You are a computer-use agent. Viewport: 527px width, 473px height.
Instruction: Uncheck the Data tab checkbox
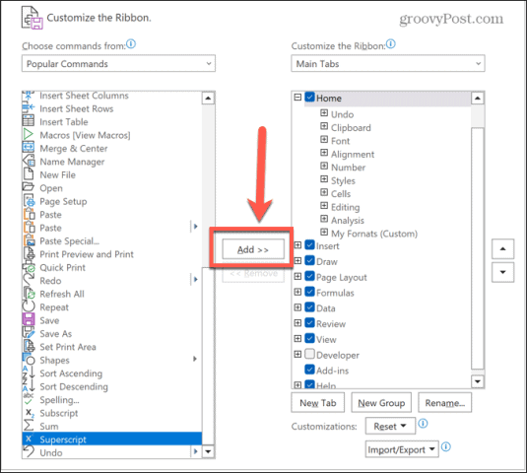click(310, 307)
